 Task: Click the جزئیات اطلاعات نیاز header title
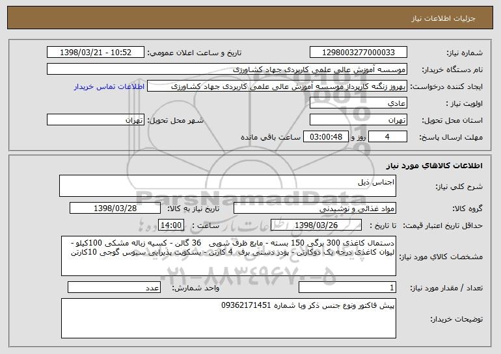pos(443,18)
